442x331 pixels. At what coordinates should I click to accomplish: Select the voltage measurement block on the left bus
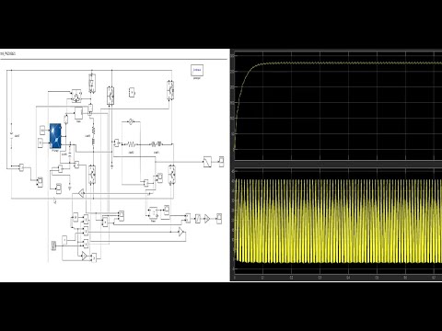pyautogui.click(x=21, y=167)
